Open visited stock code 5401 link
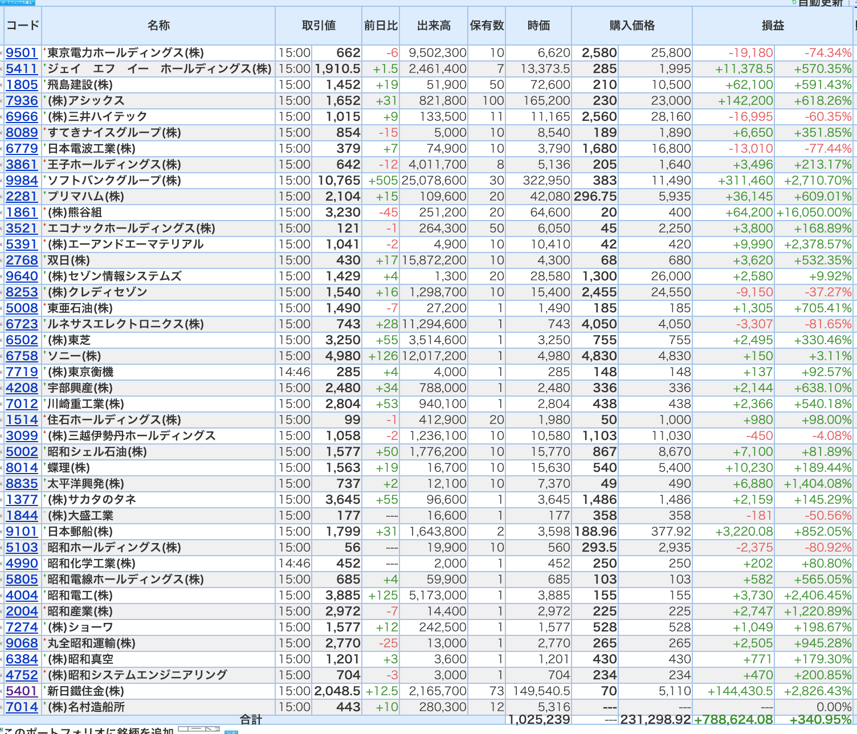Viewport: 857px width, 734px height. click(x=22, y=691)
